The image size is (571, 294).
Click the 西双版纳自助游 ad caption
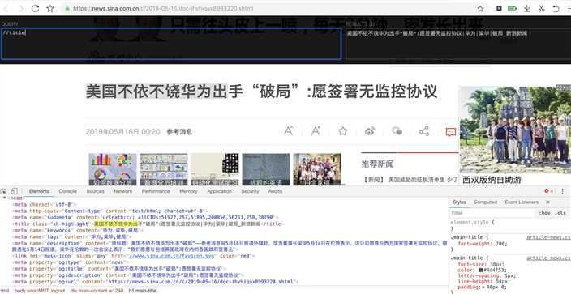pyautogui.click(x=492, y=180)
